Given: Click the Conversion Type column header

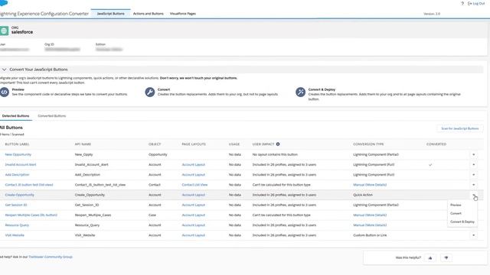Looking at the screenshot, I should point(368,144).
